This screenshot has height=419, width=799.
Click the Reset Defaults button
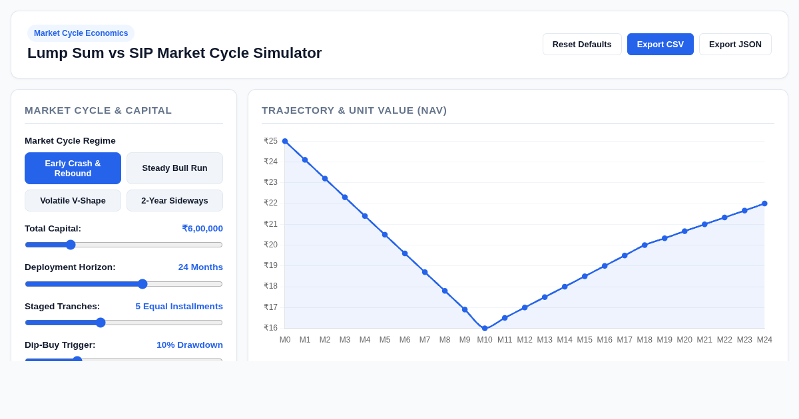[x=582, y=45]
